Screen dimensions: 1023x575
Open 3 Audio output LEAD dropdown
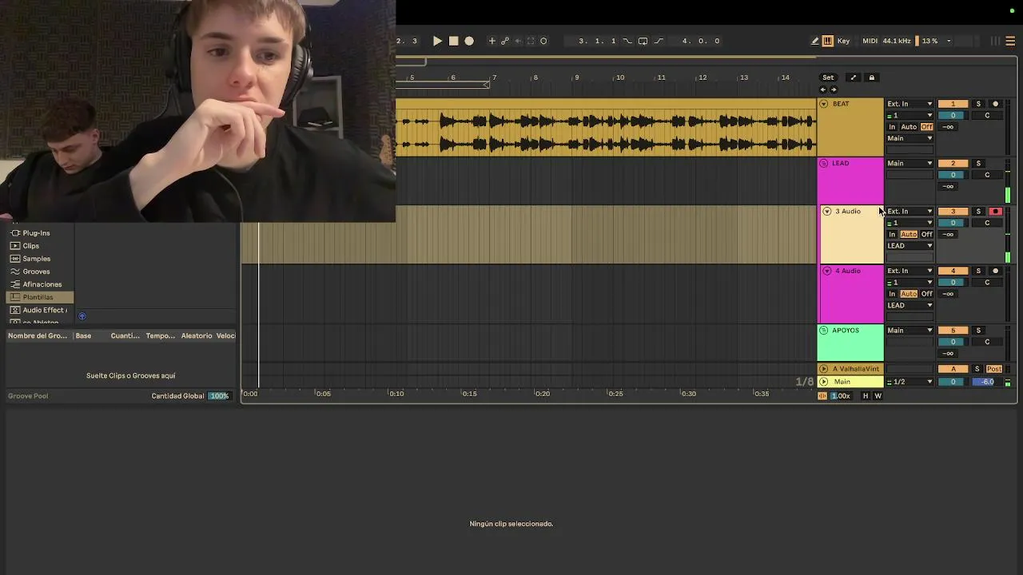(x=910, y=245)
